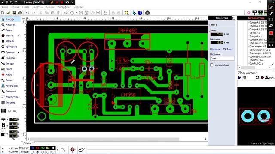Open the Rotate angle dropdown arrow in toolbar
The width and height of the screenshot is (275, 154).
(76, 13)
